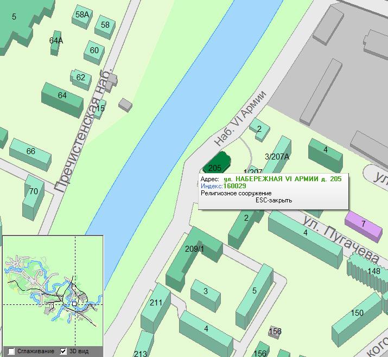Select building 58A on the map
This screenshot has height=357, width=388.
tap(82, 16)
